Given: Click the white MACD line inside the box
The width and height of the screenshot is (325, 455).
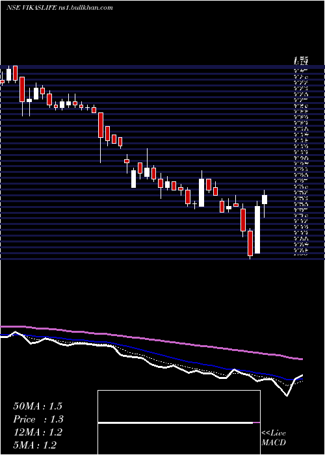Looking at the screenshot, I should click(x=175, y=423).
